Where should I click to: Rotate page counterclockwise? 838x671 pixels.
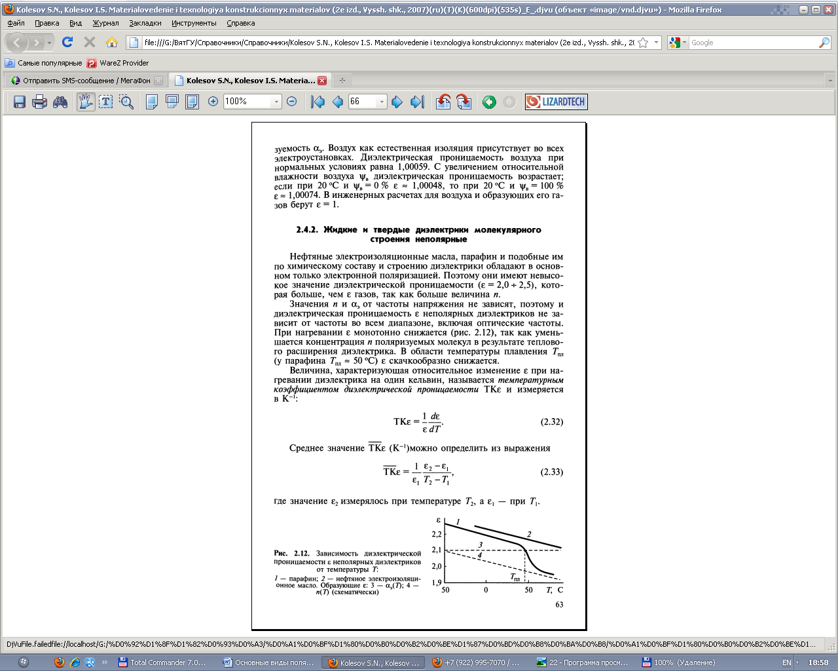point(443,102)
